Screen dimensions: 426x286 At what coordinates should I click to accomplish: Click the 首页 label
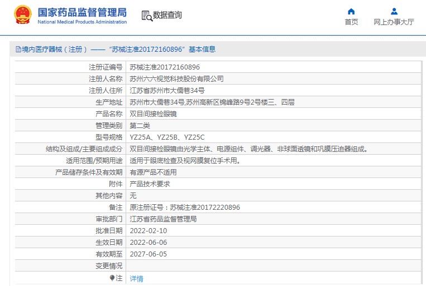[351, 22]
